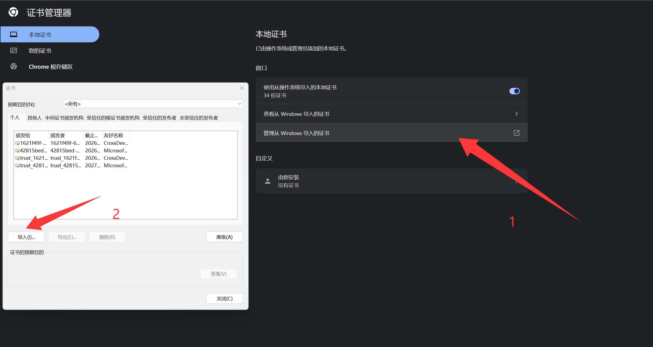Open the 由您安装 没有证书 row
This screenshot has width=653, height=347.
pyautogui.click(x=392, y=181)
